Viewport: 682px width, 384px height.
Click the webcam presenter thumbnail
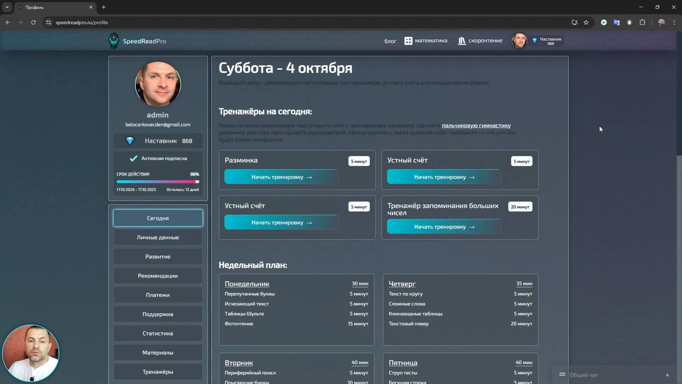click(x=31, y=353)
